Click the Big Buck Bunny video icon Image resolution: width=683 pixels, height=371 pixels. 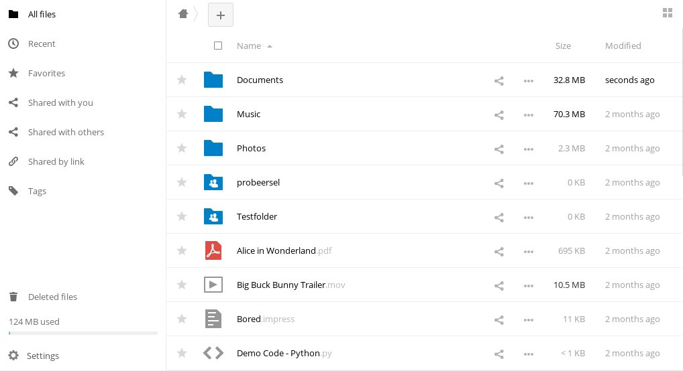(213, 285)
